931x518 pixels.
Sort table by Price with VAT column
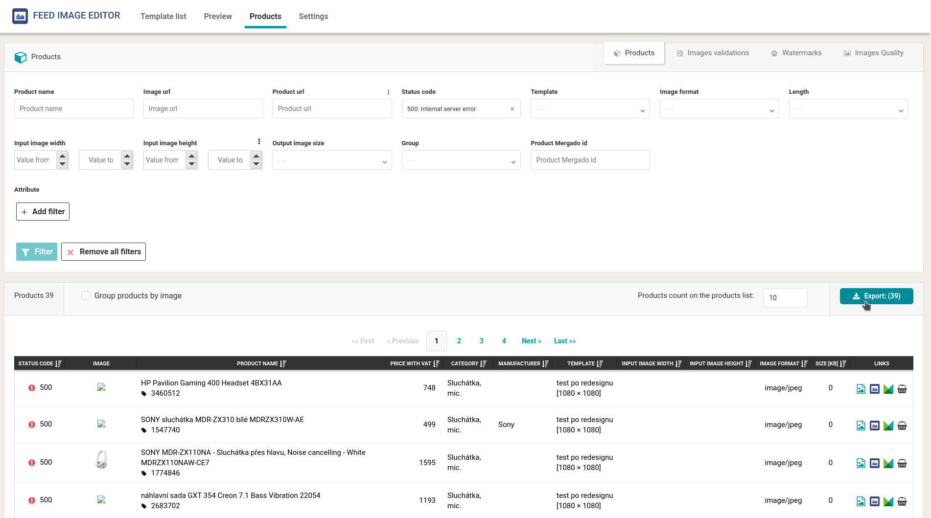(436, 363)
